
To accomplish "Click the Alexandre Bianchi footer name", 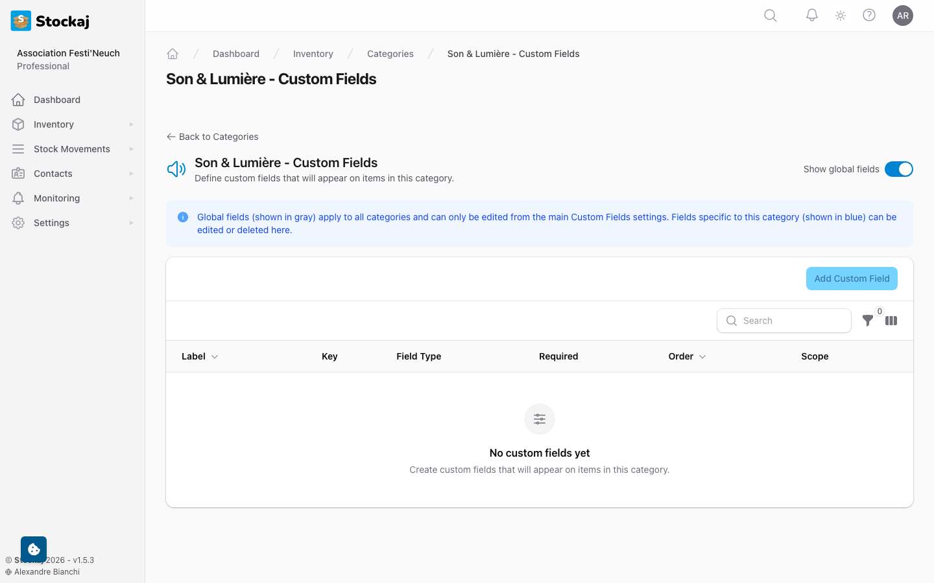I will click(x=47, y=572).
